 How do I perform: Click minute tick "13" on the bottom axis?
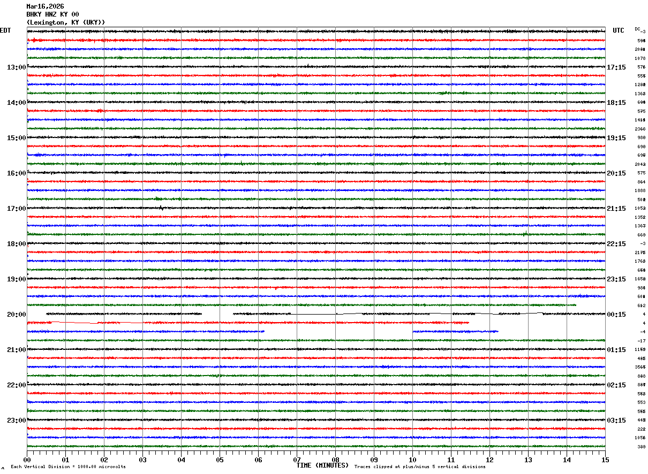coord(528,460)
